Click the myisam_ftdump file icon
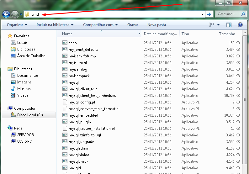The image size is (249, 174). coord(65,56)
